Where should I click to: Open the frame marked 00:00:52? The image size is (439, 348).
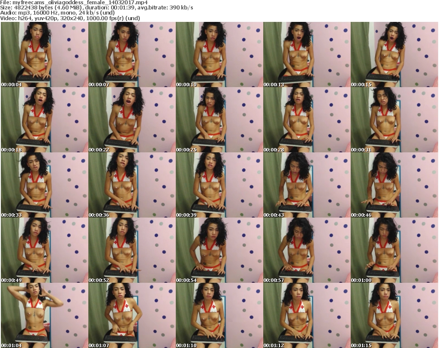point(132,250)
